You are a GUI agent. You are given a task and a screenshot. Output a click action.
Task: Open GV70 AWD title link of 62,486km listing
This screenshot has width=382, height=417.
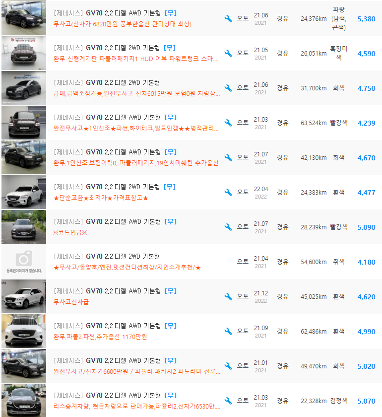[116, 326]
